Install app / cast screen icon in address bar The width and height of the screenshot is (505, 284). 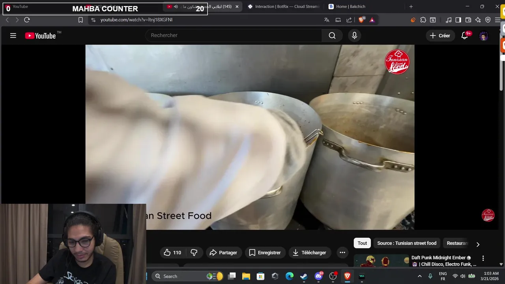(338, 20)
